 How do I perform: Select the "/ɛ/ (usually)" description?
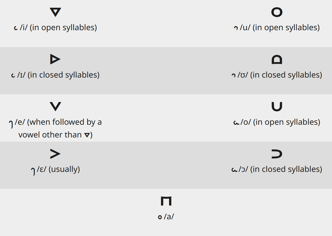(x=58, y=169)
